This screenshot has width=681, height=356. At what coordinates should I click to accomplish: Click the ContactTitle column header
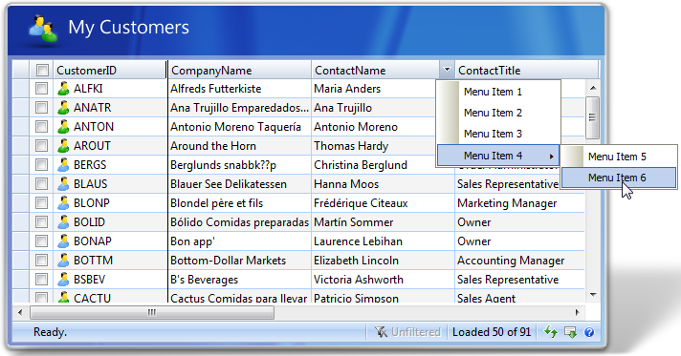coord(526,70)
